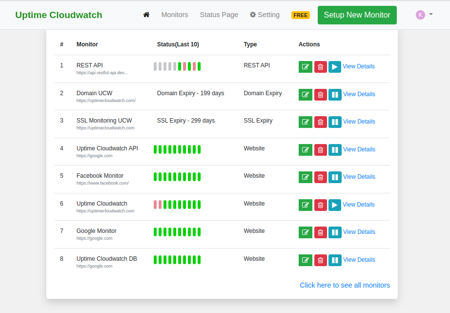Edit the REST API monitor
The width and height of the screenshot is (450, 313).
tap(306, 67)
